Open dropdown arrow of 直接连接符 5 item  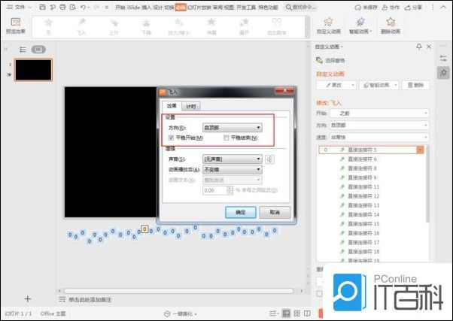click(x=420, y=150)
